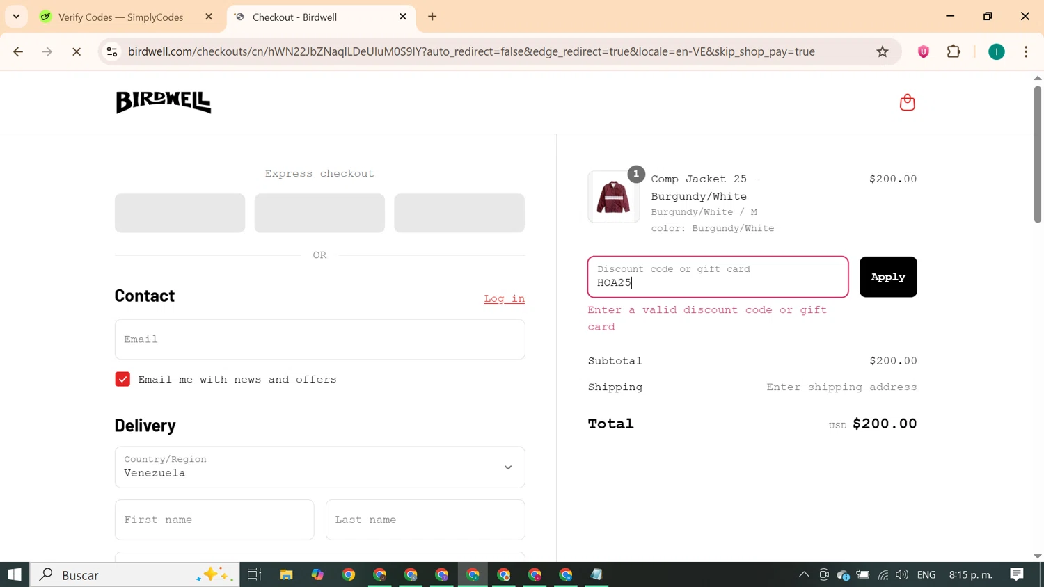This screenshot has width=1044, height=587.
Task: Show hidden system tray icons
Action: click(x=804, y=574)
